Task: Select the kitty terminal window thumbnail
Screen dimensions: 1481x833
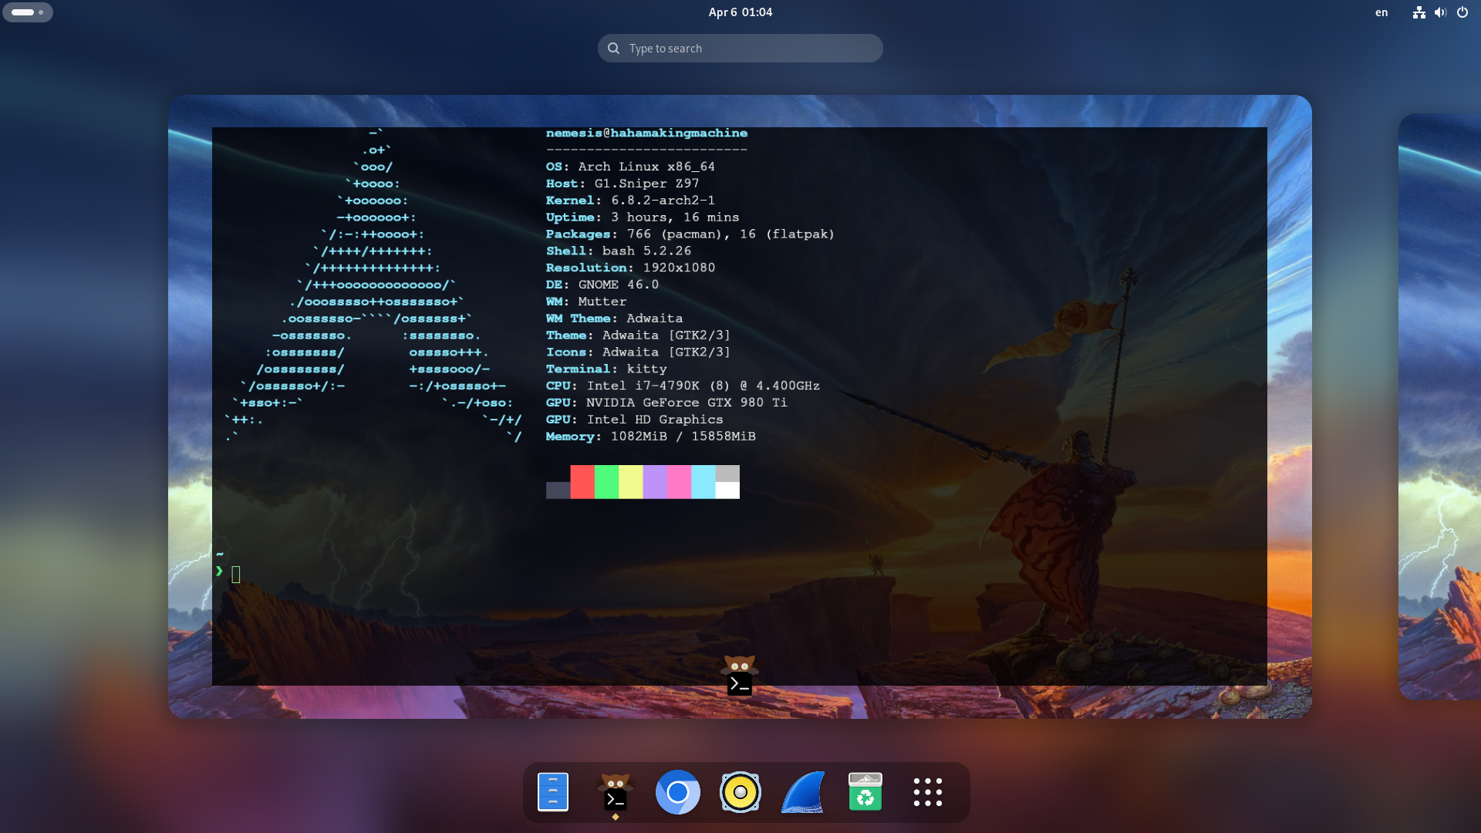Action: pyautogui.click(x=740, y=406)
